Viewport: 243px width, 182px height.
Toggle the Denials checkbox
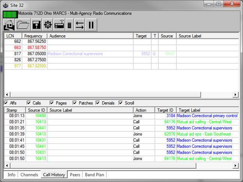pos(98,103)
